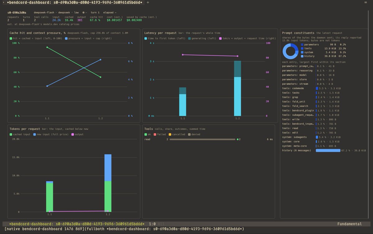Click the 'parameters: store' entry

tap(294, 79)
